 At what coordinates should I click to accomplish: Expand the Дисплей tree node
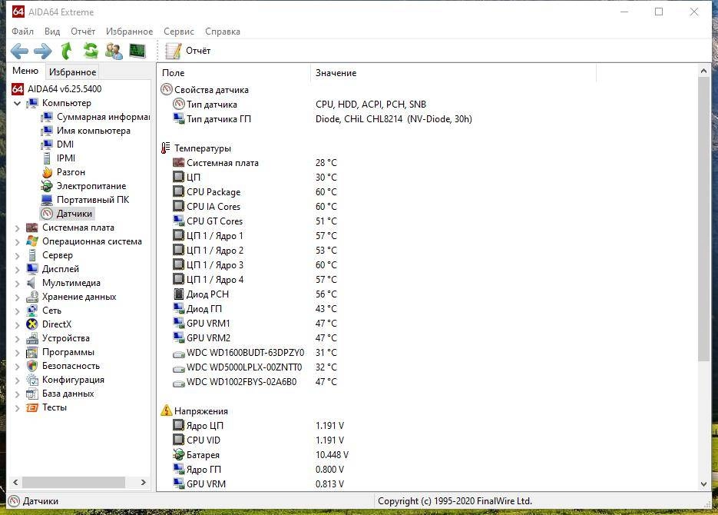[x=17, y=269]
